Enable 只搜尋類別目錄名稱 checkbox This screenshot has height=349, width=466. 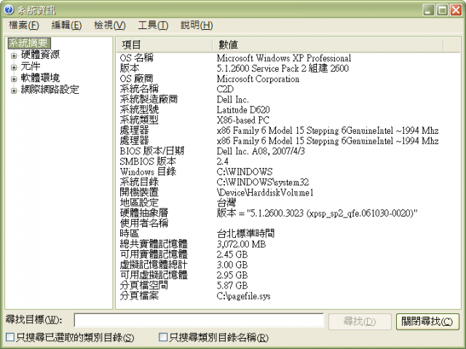point(163,337)
